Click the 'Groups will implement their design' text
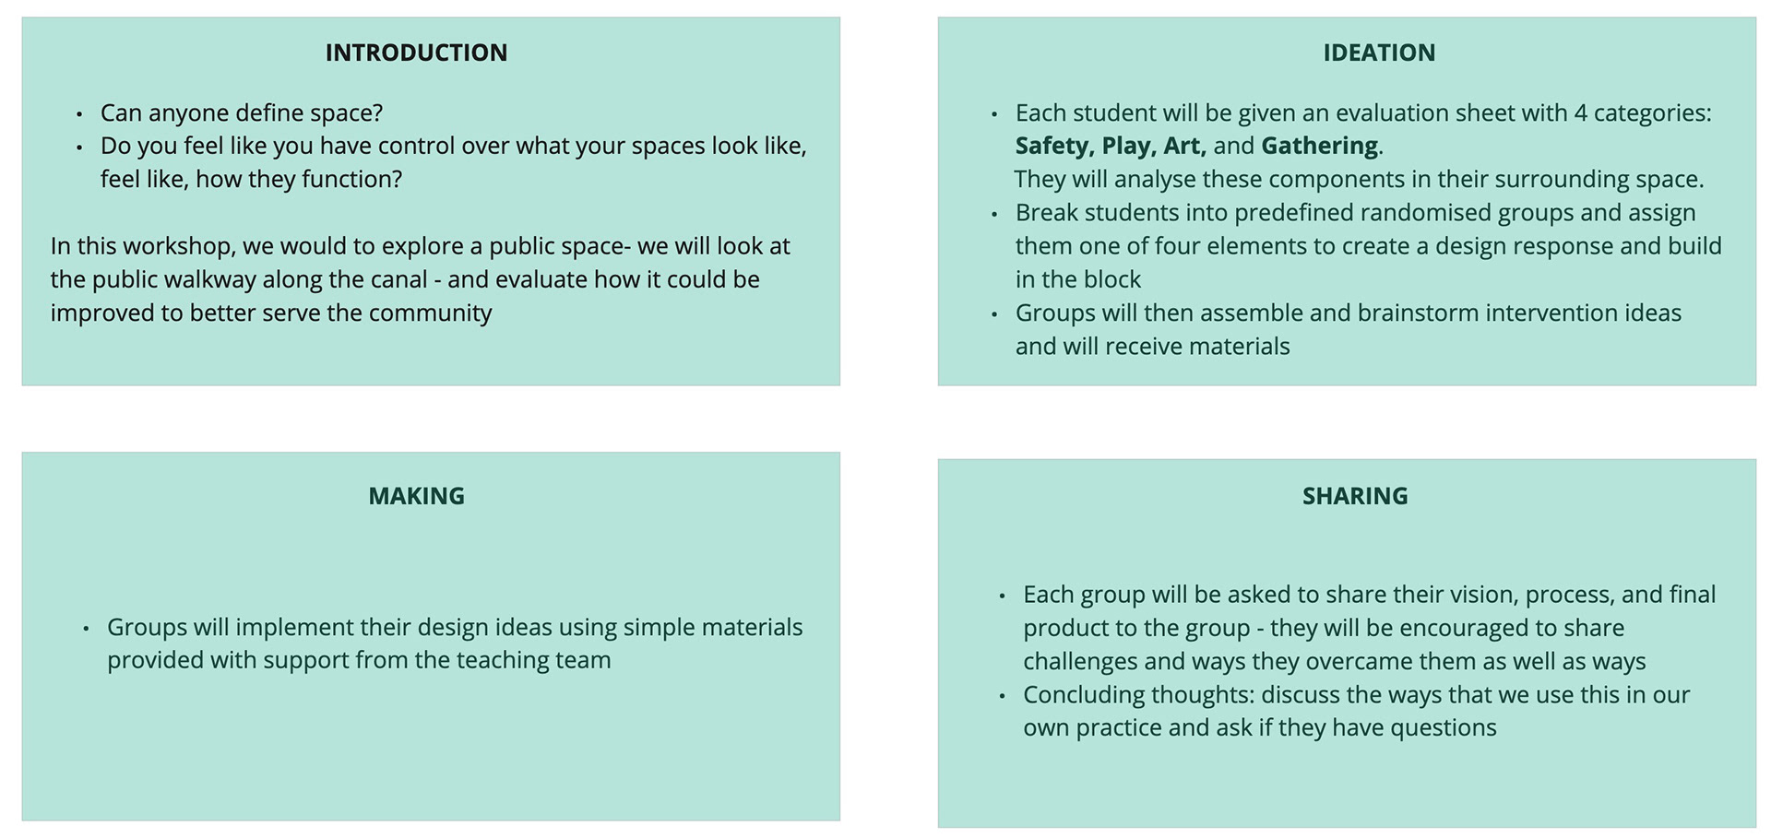This screenshot has width=1771, height=838. [454, 628]
